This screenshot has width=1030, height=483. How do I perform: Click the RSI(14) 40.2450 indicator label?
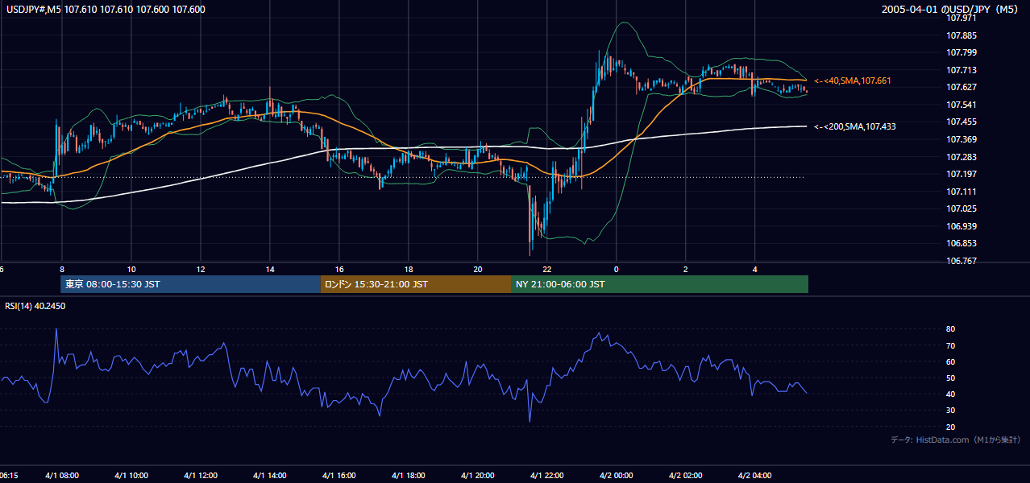tap(35, 306)
